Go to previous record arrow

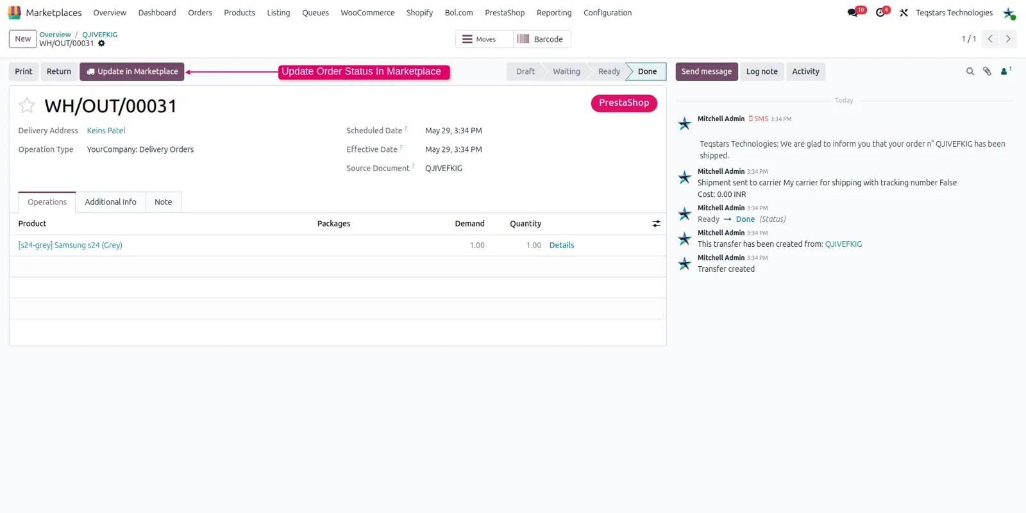click(990, 39)
